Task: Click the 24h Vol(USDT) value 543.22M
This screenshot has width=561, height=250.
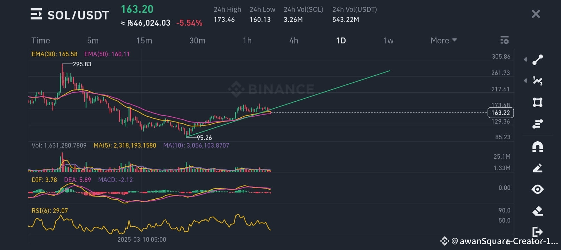Action: [346, 19]
